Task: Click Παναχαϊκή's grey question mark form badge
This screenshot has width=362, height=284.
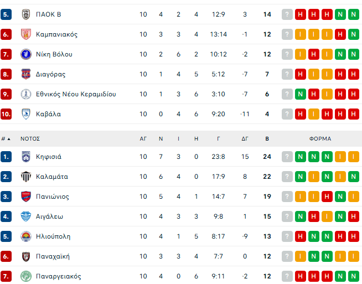Action: 287,256
